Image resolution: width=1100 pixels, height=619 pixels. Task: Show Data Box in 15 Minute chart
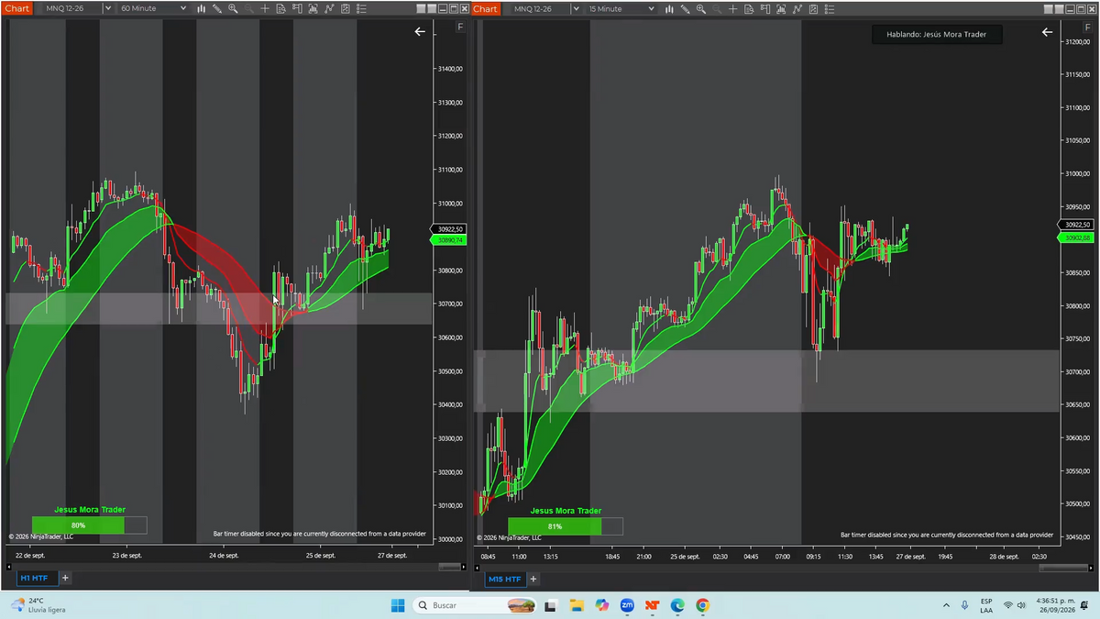tap(749, 8)
